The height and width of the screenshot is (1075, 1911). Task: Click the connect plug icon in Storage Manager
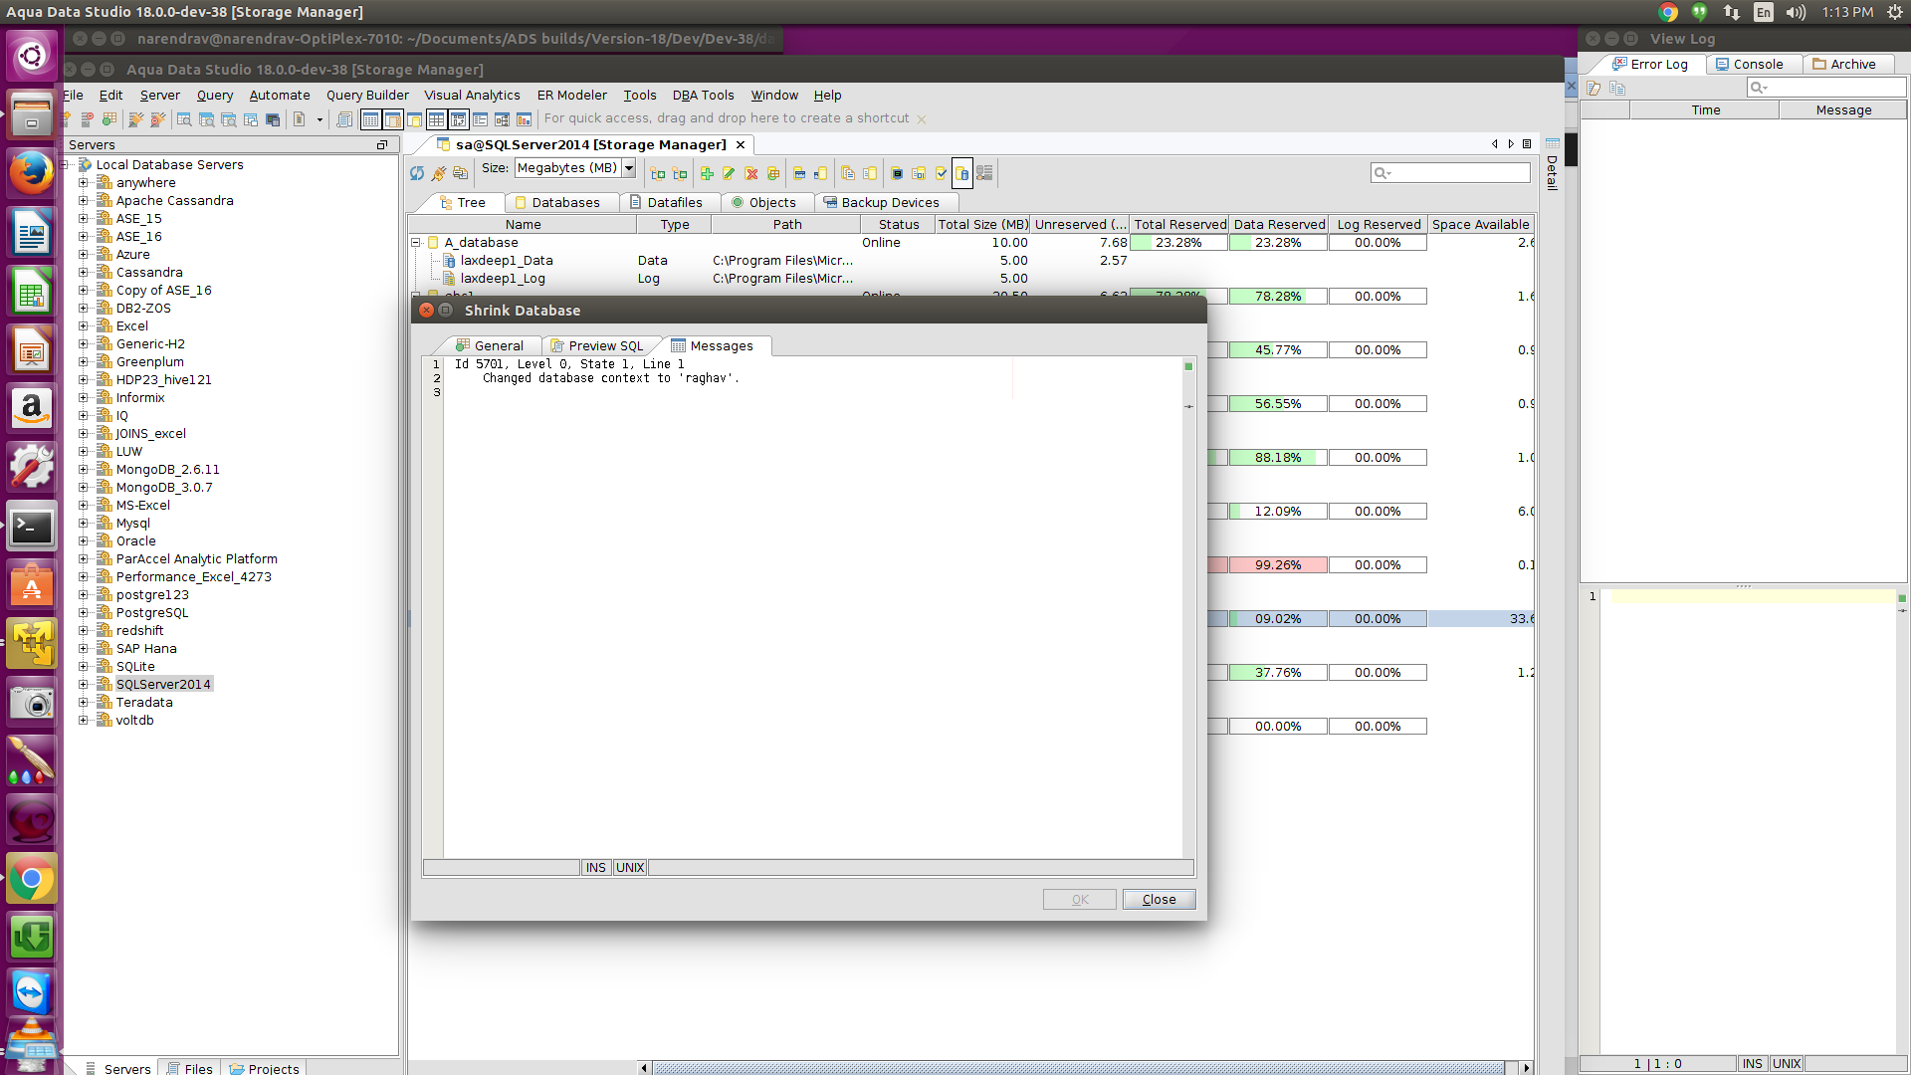438,173
